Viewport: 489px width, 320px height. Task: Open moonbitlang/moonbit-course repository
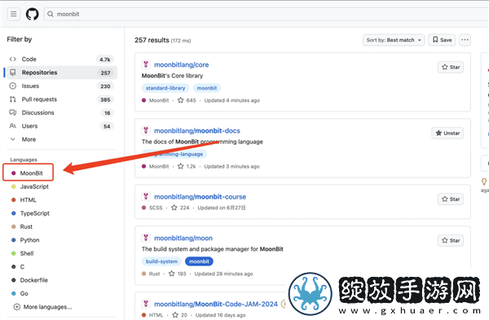click(200, 197)
